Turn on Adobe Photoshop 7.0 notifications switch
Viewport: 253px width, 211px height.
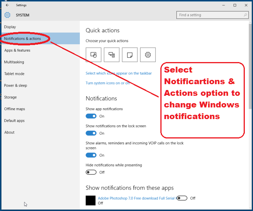pyautogui.click(x=182, y=198)
